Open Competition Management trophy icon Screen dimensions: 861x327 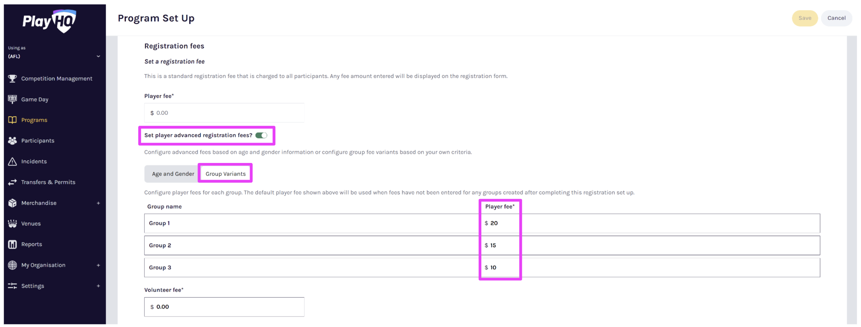pyautogui.click(x=12, y=78)
